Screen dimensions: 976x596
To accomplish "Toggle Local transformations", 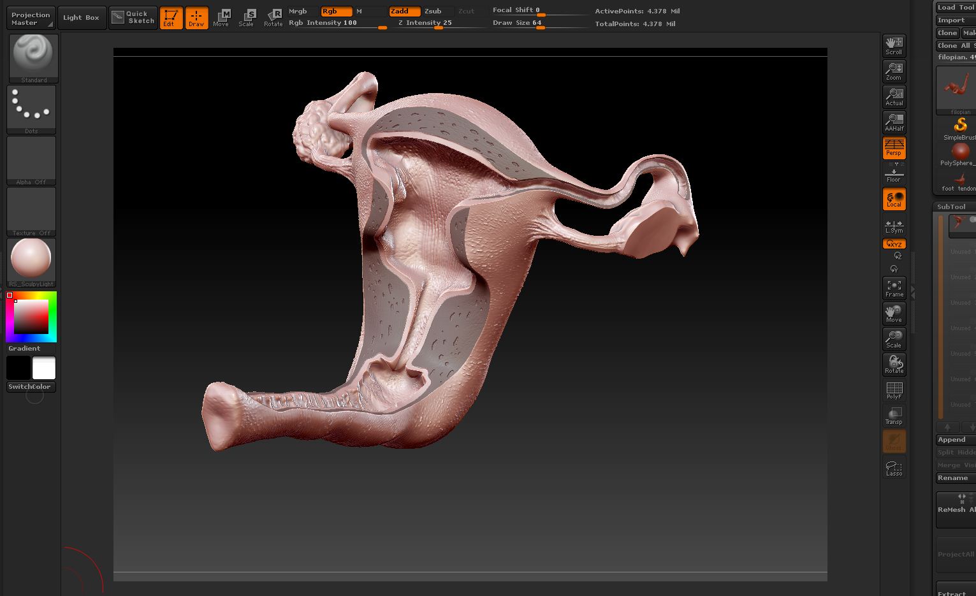I will pyautogui.click(x=894, y=199).
